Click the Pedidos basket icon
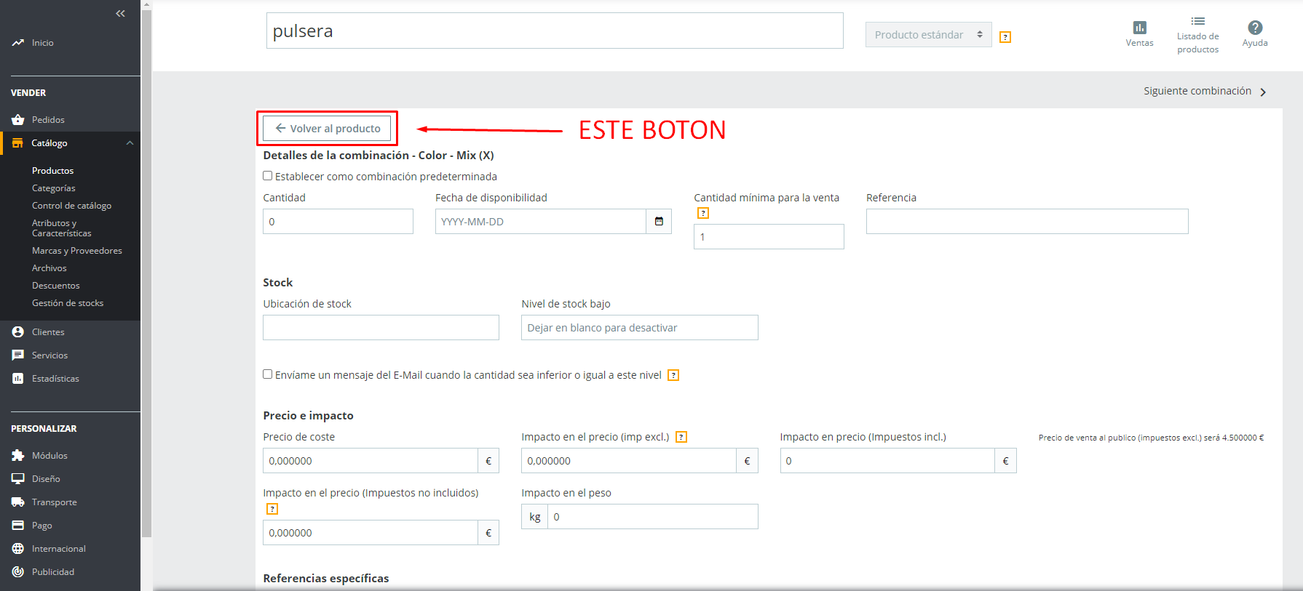 coord(18,120)
